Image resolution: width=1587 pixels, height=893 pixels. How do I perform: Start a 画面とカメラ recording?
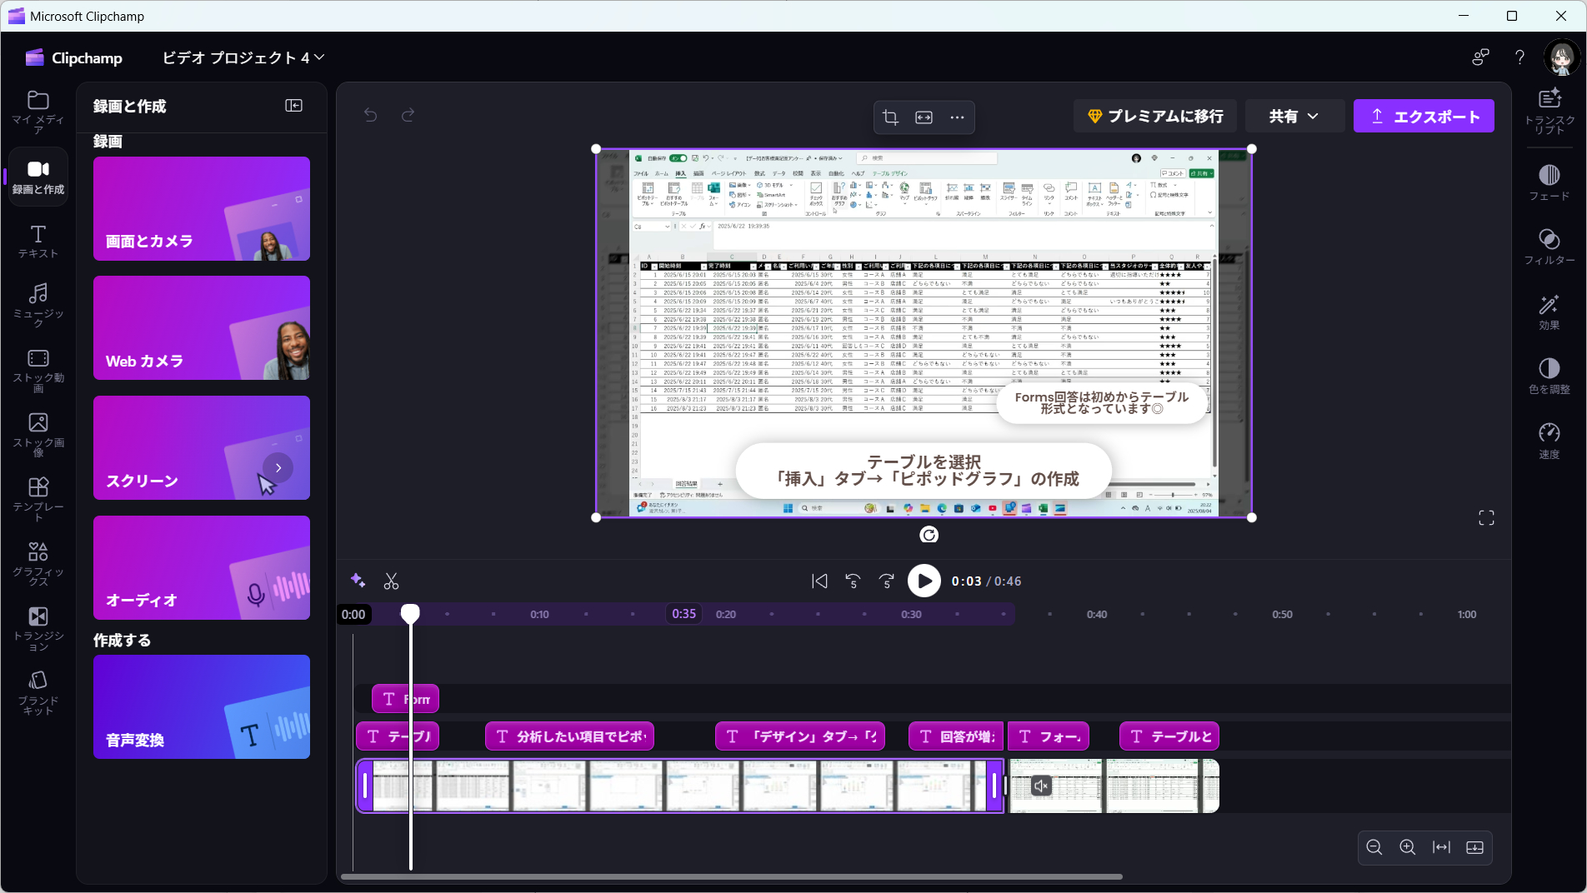tap(202, 208)
